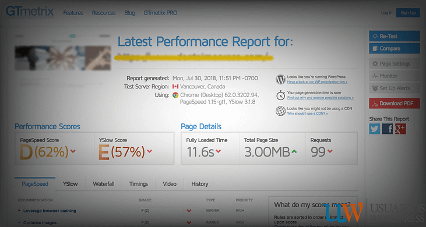Screen dimensions: 426x227
Task: Switch to the Video tab
Action: click(x=170, y=184)
